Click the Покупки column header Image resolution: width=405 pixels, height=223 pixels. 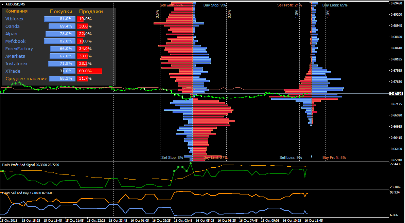tap(61, 11)
